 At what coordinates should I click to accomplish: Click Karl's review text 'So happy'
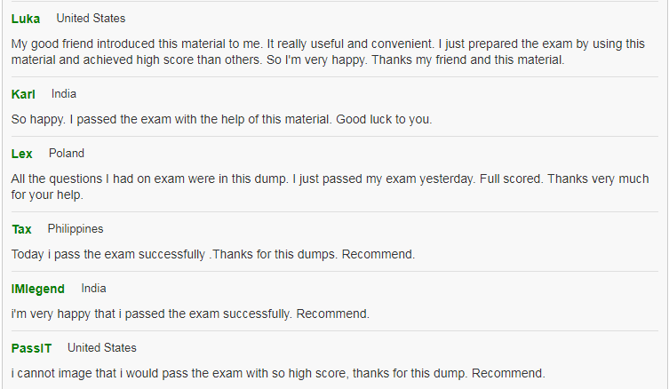(x=221, y=119)
